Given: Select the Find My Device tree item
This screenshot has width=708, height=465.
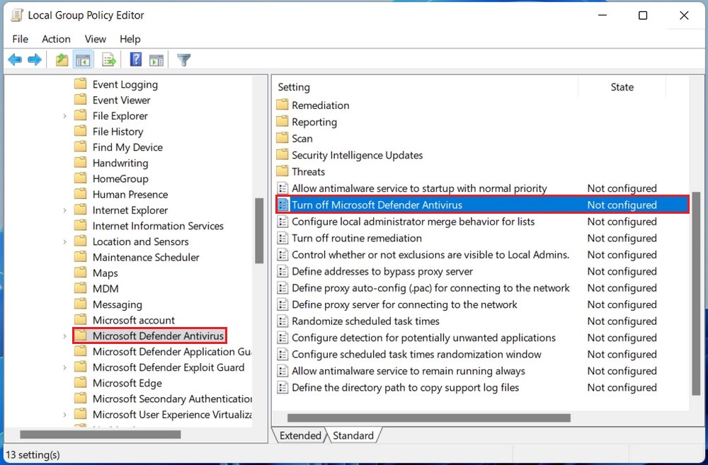Looking at the screenshot, I should point(127,147).
